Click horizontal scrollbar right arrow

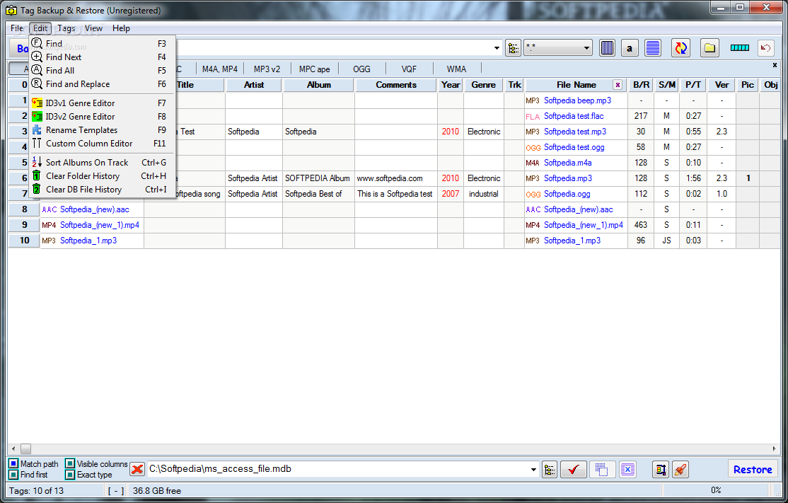point(775,449)
